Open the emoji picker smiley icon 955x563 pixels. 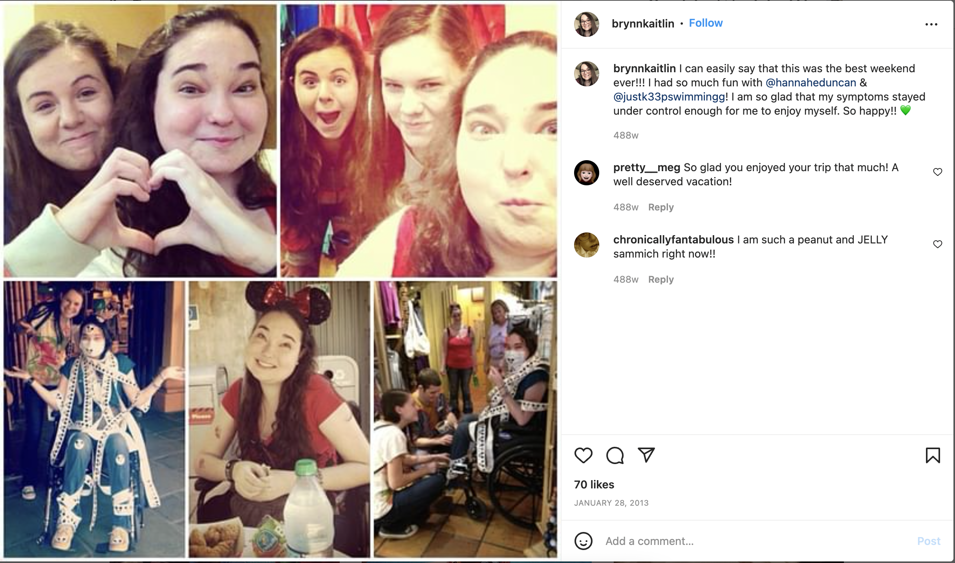[583, 541]
